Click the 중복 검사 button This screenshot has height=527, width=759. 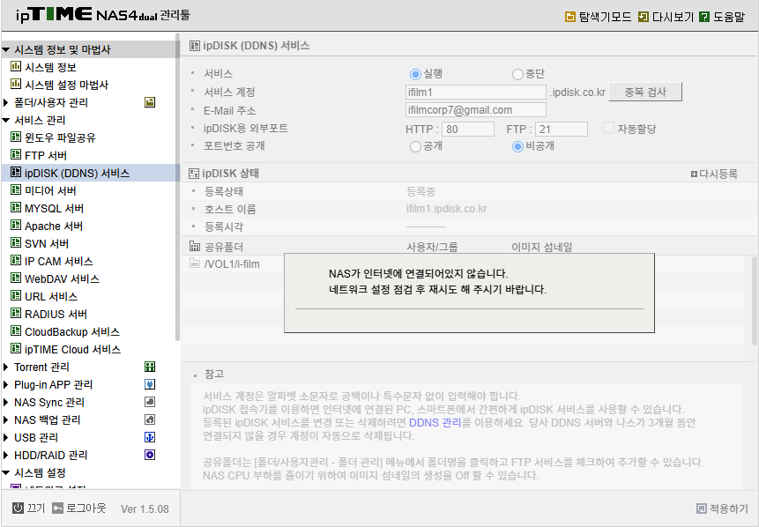tap(645, 92)
